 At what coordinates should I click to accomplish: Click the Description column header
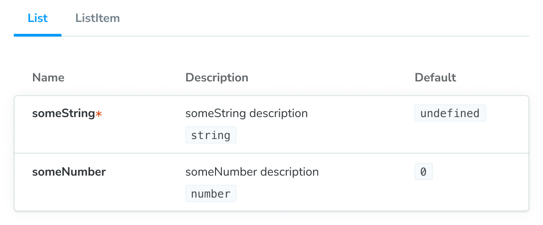click(216, 78)
